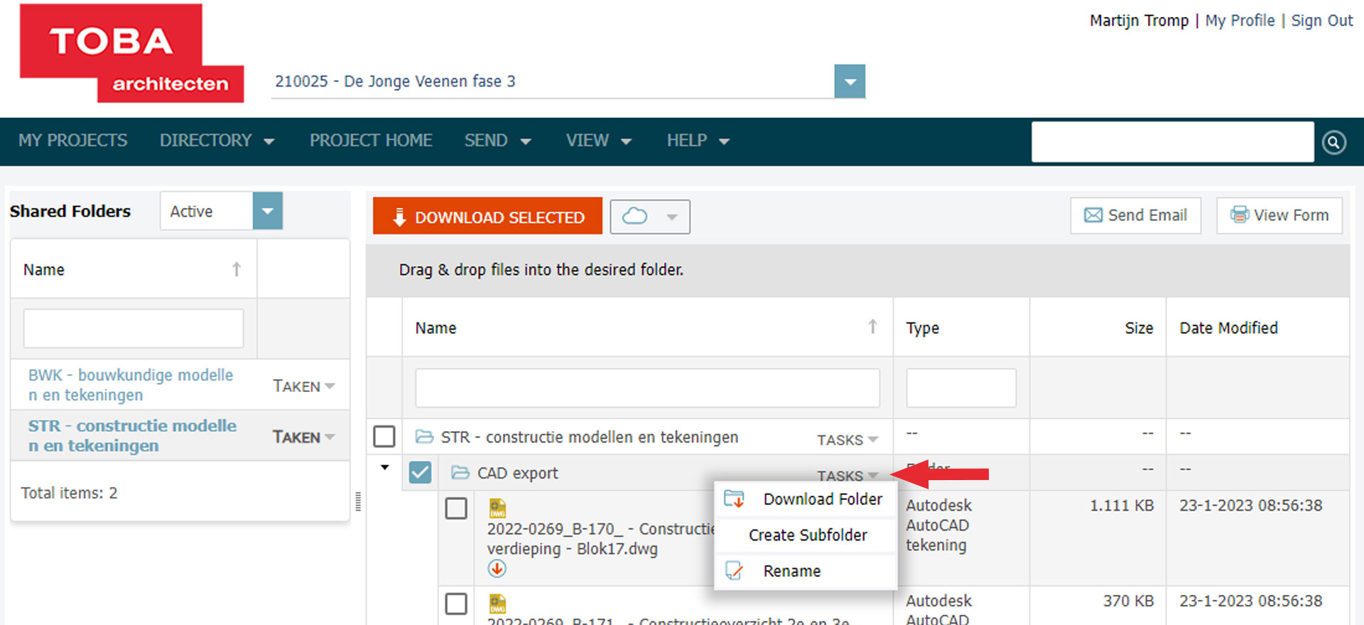Collapse the CAD export folder tree arrow
Screen dimensions: 1364x625
(x=384, y=467)
